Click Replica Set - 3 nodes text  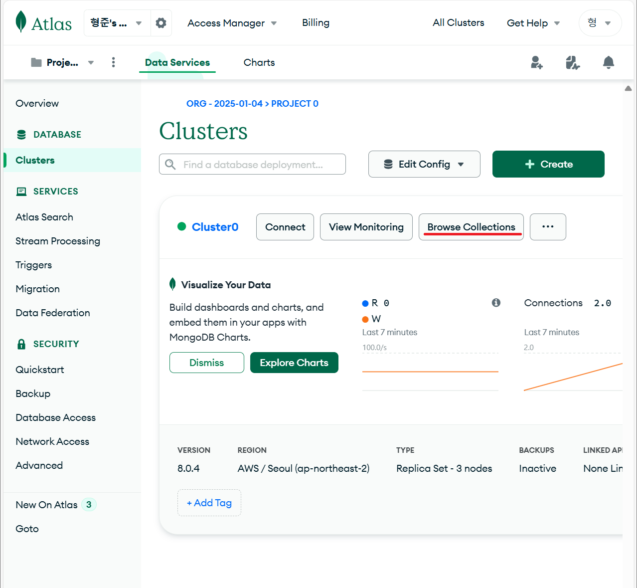(x=444, y=468)
